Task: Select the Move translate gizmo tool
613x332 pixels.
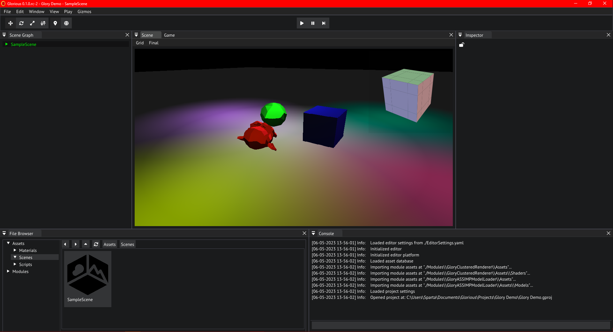Action: pos(11,23)
